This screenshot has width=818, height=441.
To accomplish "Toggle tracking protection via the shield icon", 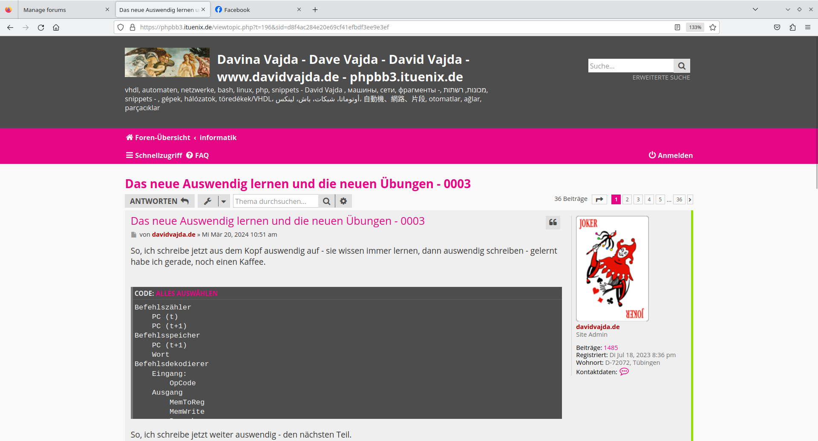I will [121, 27].
